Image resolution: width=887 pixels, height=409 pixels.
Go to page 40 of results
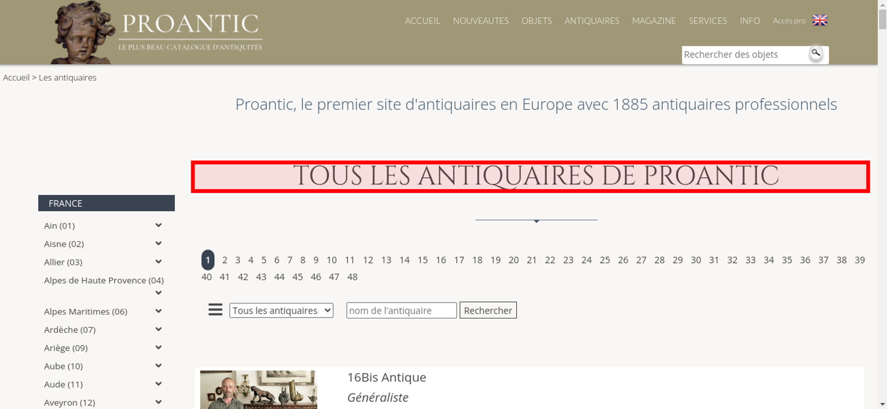click(x=207, y=277)
